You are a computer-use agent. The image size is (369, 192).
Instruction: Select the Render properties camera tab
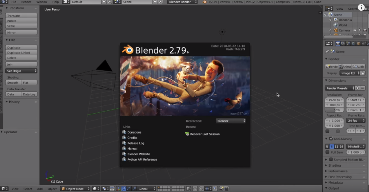tap(338, 44)
